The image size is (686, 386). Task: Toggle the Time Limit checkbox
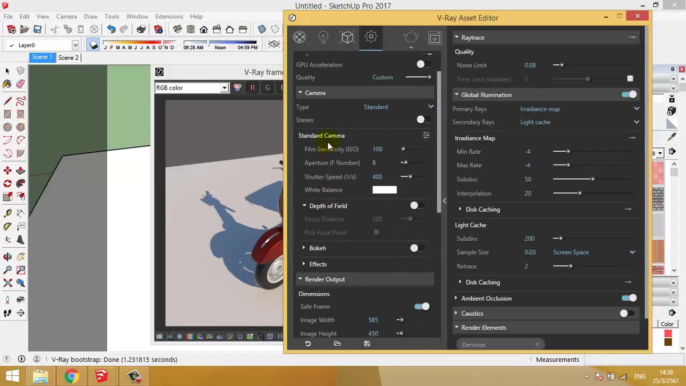tap(630, 79)
